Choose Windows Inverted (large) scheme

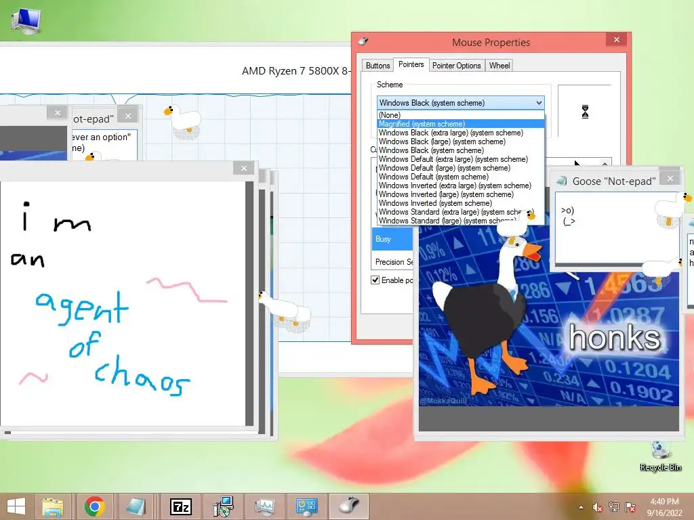(x=460, y=194)
